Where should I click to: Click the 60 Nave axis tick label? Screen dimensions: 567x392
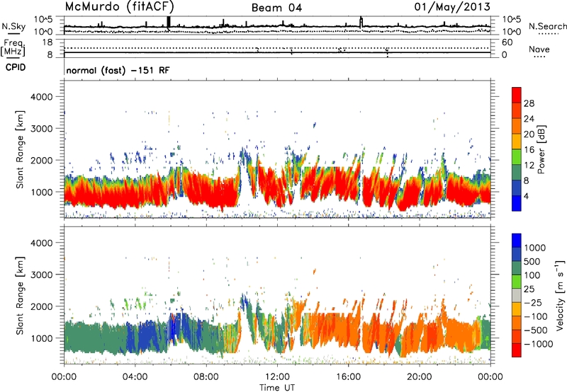[507, 42]
